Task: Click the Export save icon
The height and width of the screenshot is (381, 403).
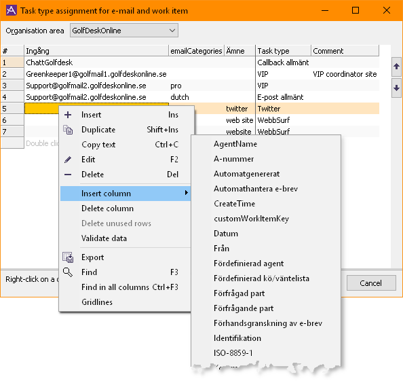Action: pyautogui.click(x=68, y=257)
